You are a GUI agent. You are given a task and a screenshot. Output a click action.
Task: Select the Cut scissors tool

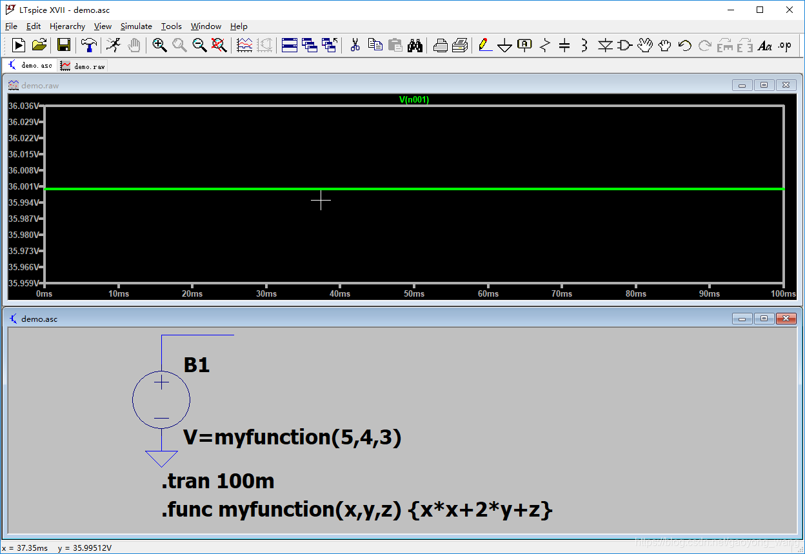[x=355, y=45]
